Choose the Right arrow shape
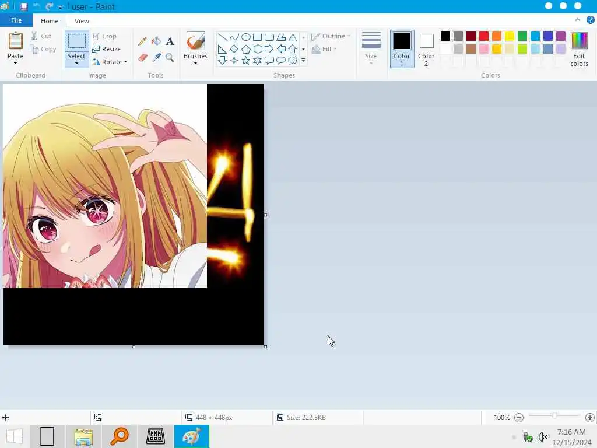 269,49
